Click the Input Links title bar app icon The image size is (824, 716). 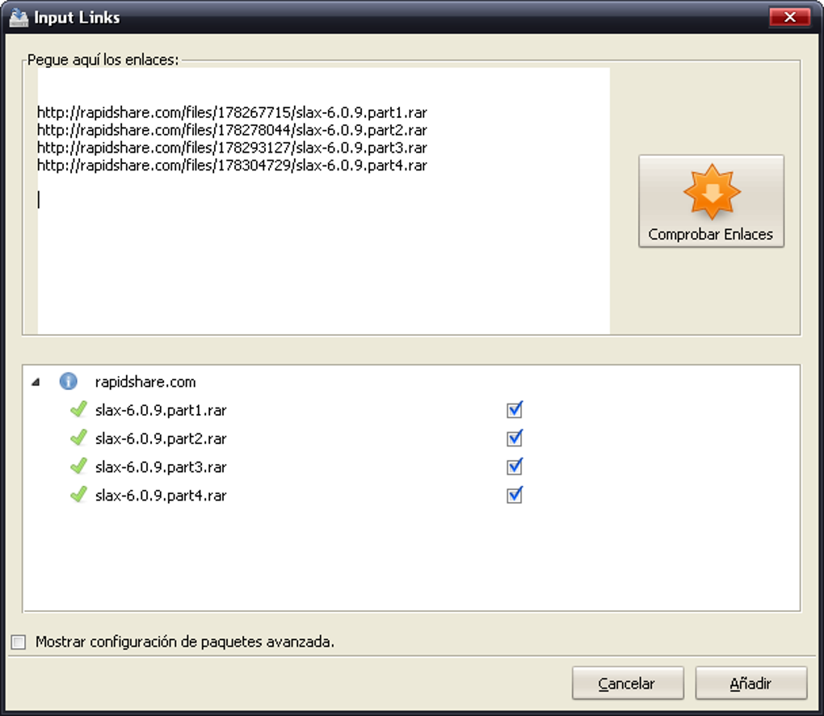[18, 17]
